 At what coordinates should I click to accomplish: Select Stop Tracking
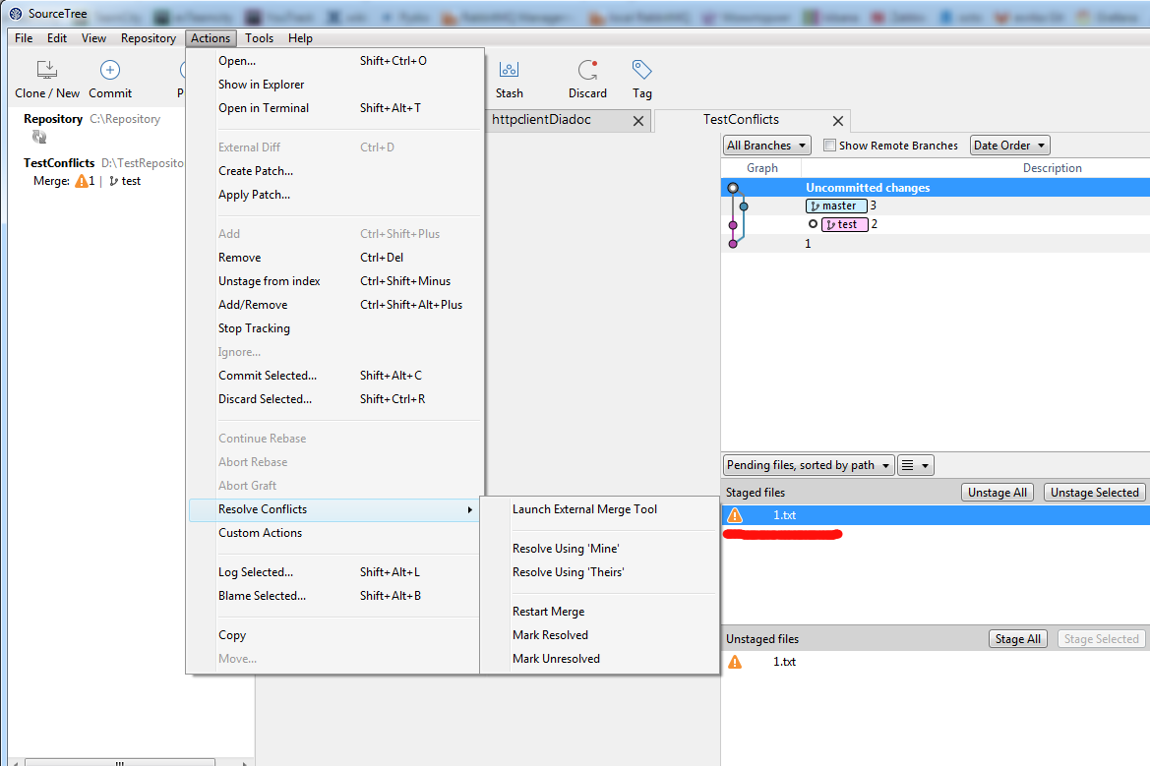(x=335, y=327)
